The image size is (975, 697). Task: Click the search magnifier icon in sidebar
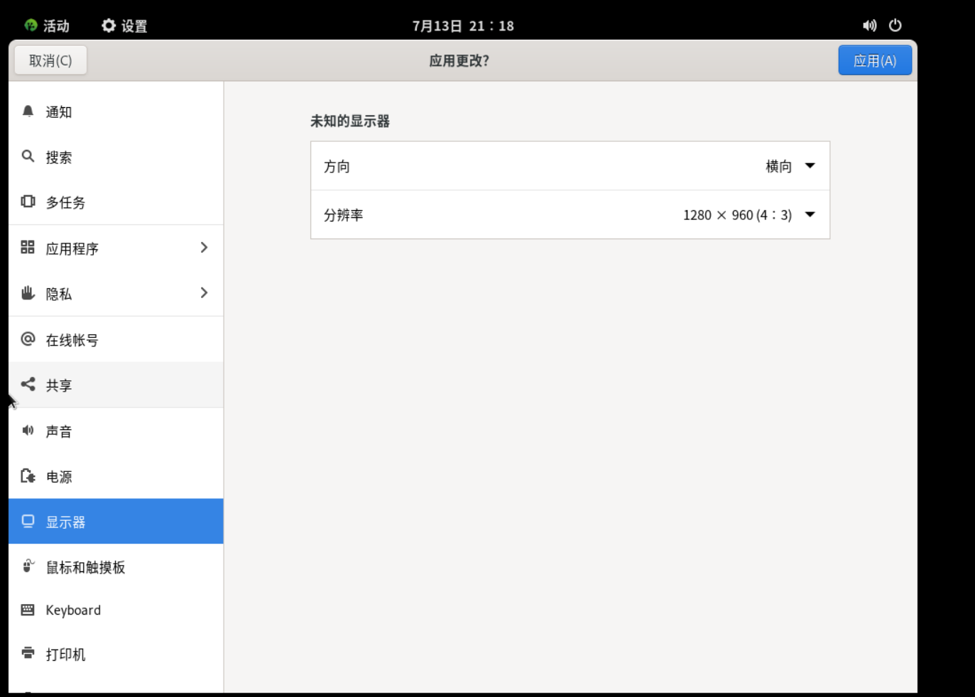(28, 156)
